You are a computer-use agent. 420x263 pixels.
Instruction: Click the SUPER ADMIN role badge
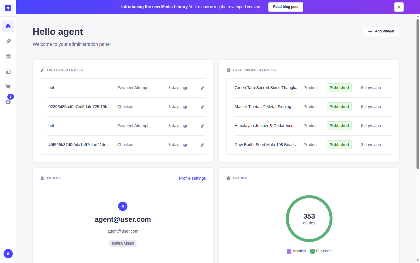[x=123, y=243]
